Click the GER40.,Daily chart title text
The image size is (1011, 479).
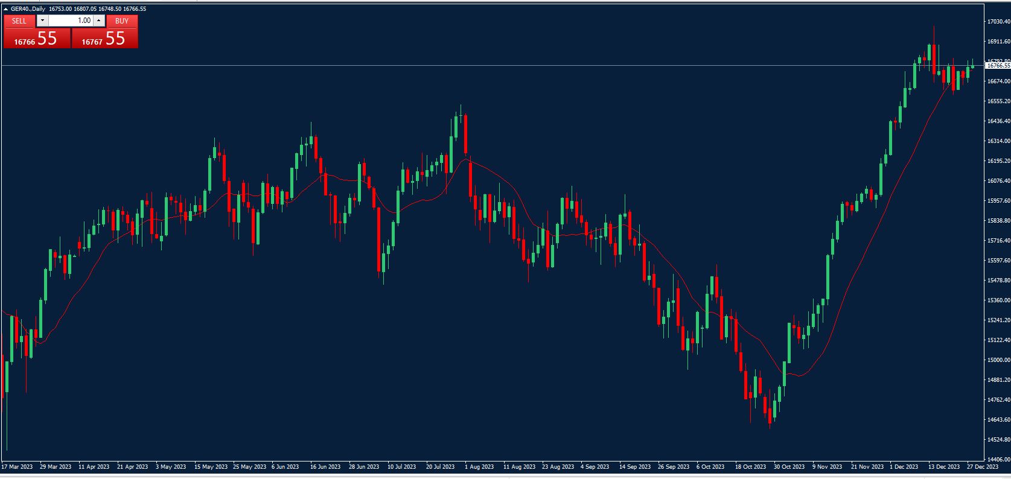coord(28,9)
